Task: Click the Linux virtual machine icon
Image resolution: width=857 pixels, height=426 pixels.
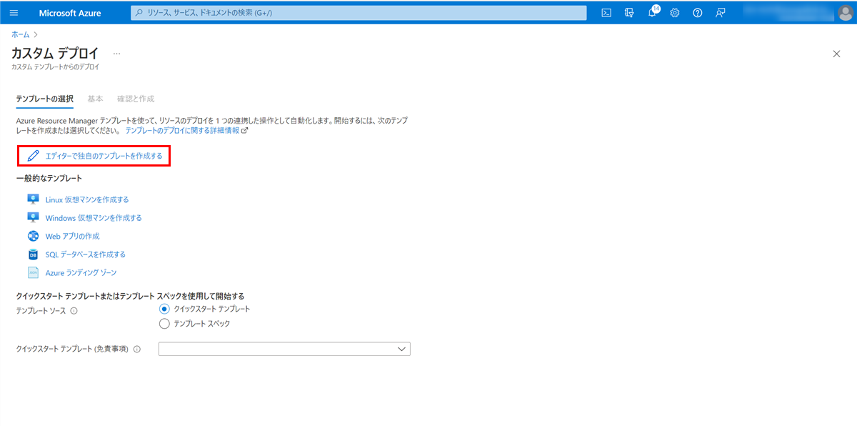Action: (33, 199)
